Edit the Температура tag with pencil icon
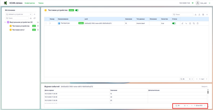The width and height of the screenshot is (213, 110). tap(182, 23)
